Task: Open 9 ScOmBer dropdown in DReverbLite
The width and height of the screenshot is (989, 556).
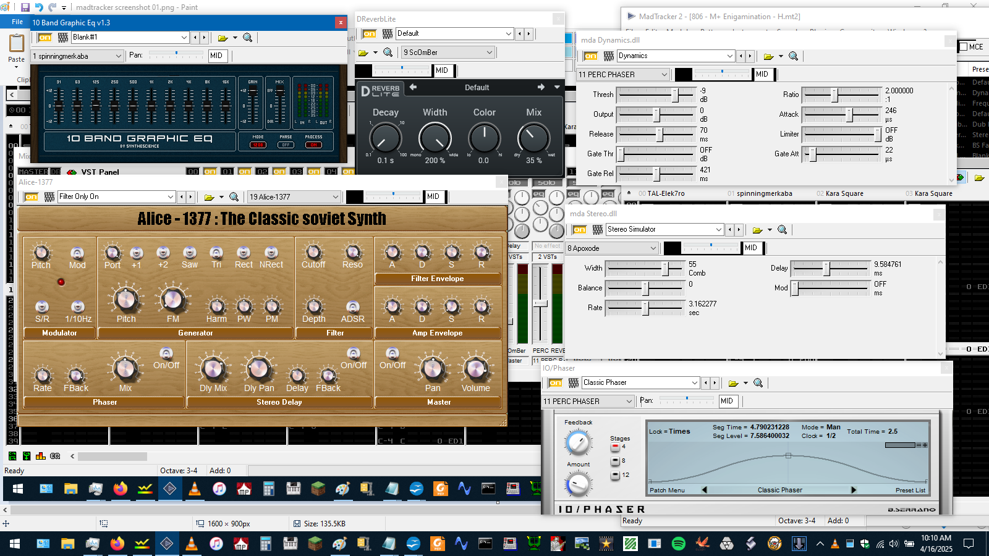Action: pos(448,53)
